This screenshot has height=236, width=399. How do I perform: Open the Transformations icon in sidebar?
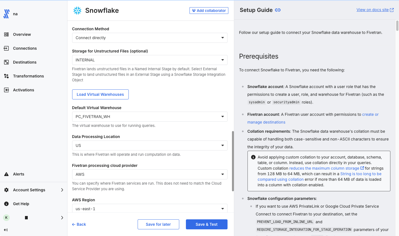click(6, 76)
